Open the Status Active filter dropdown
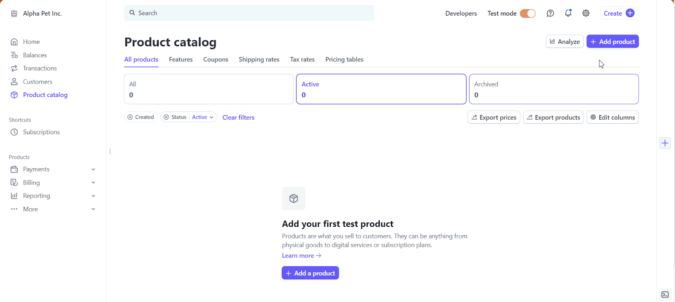Viewport: 675px width, 302px height. (x=203, y=117)
